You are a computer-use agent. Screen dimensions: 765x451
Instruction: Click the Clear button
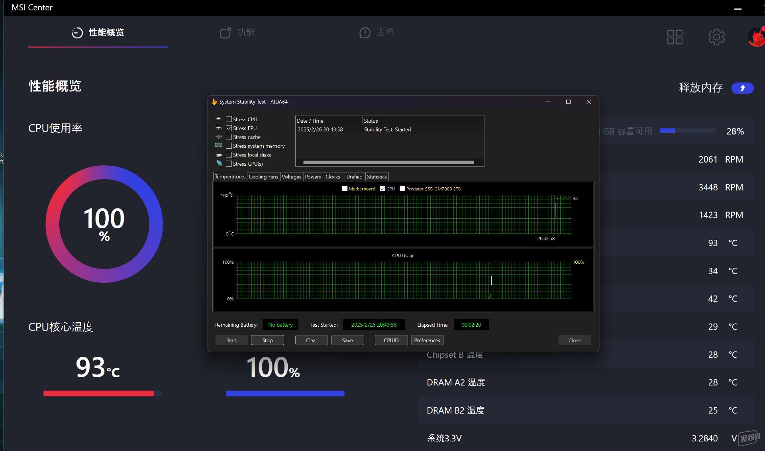click(x=312, y=340)
